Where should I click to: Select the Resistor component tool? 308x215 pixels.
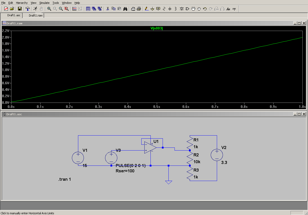(x=164, y=9)
